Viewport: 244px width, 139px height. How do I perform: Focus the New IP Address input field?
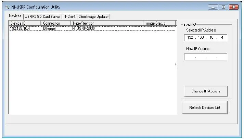205,57
